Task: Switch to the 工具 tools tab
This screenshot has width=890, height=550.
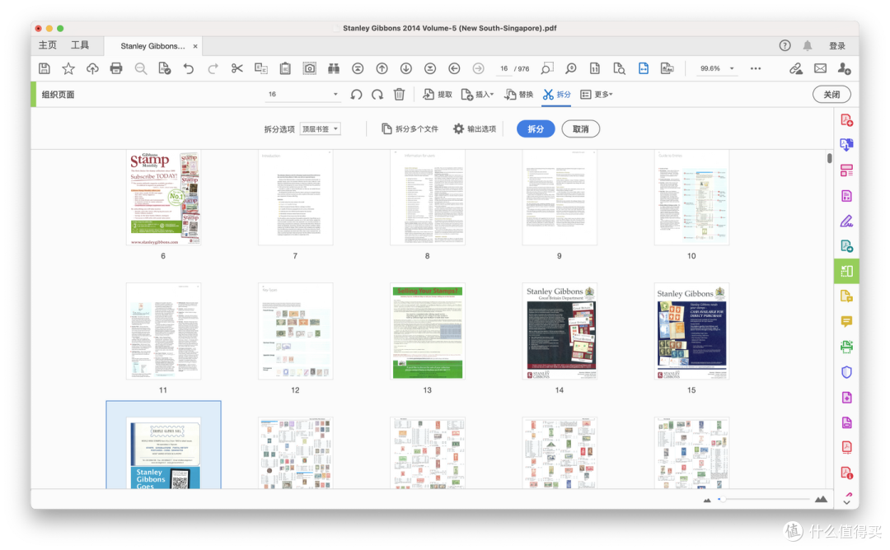Action: click(80, 45)
